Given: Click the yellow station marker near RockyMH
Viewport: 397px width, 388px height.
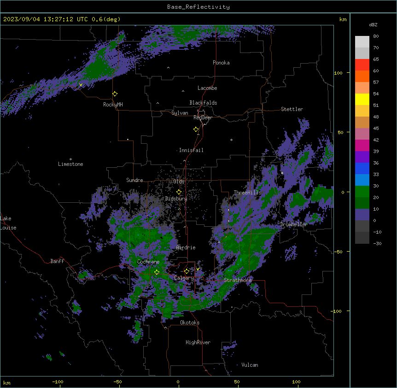Looking at the screenshot, I should [x=115, y=94].
